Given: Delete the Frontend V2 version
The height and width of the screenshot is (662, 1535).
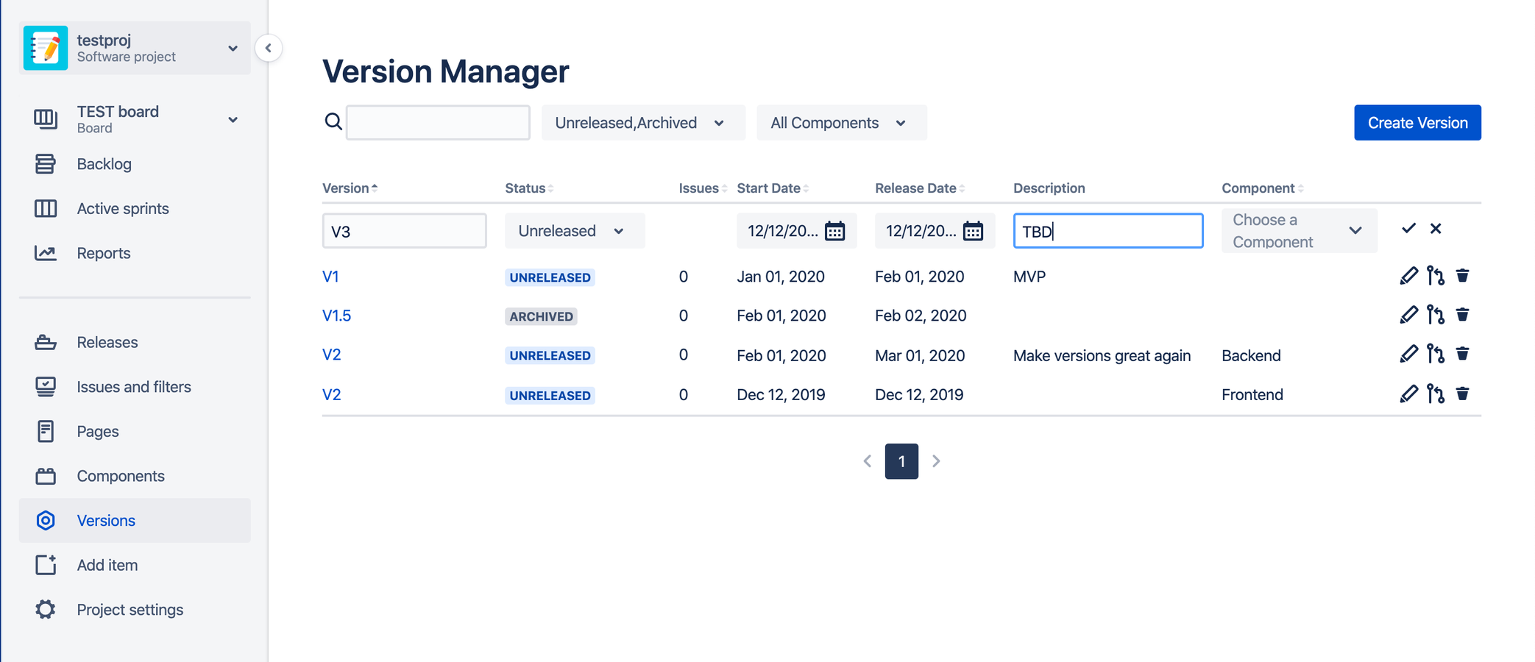Looking at the screenshot, I should 1462,394.
